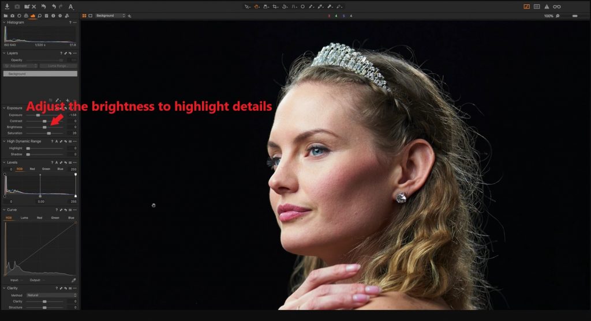Select the Spot removal circle tool
591x321 pixels.
[302, 7]
